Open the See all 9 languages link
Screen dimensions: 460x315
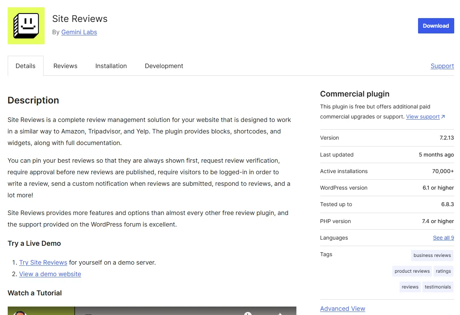point(443,238)
